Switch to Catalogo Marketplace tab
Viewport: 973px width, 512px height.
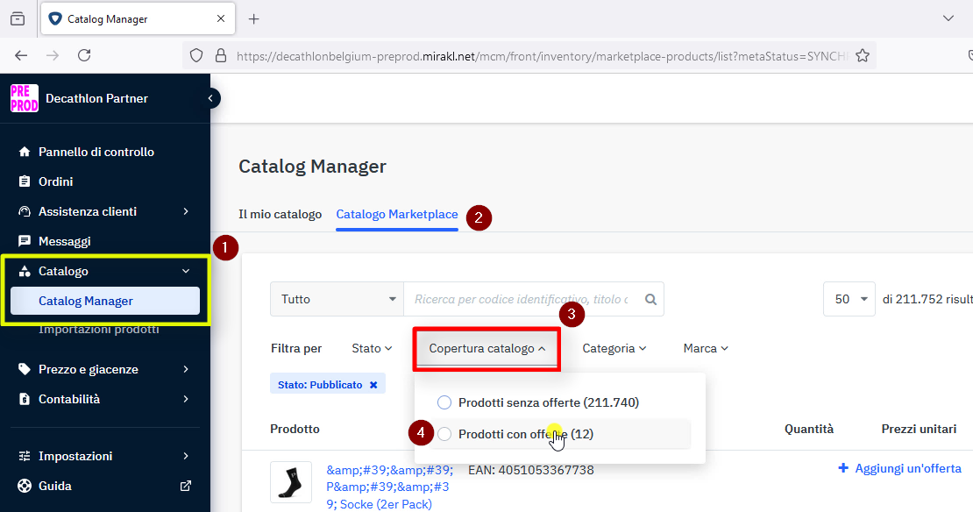[x=397, y=214]
